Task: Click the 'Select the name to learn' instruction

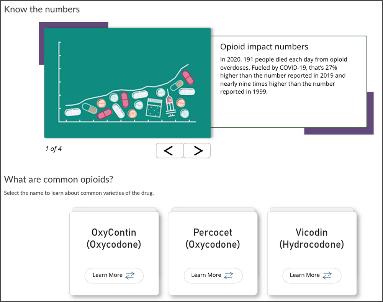Action: [79, 193]
